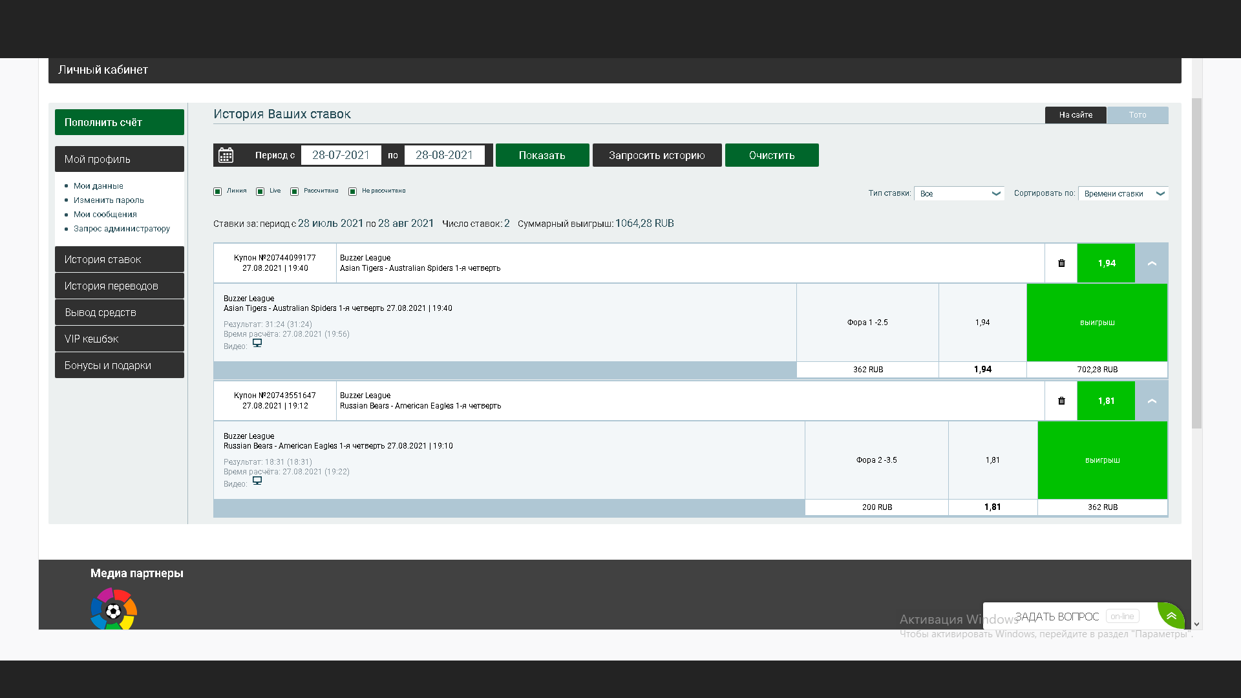Click the calendar icon beside the period field

(226, 155)
